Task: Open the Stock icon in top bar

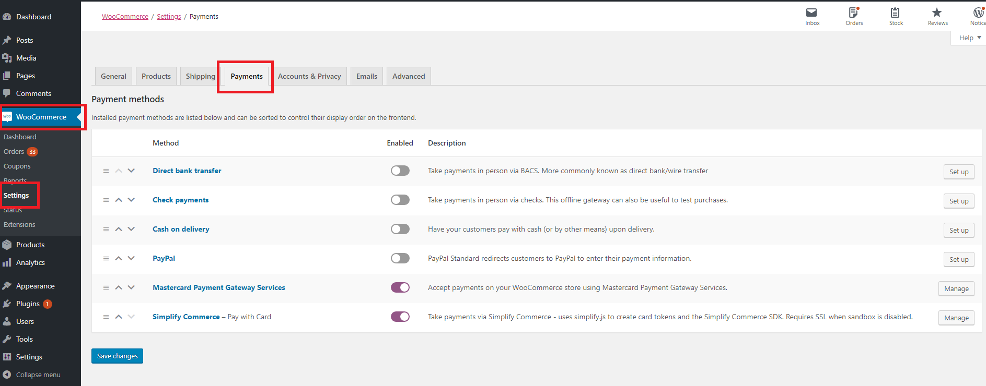Action: 895,13
